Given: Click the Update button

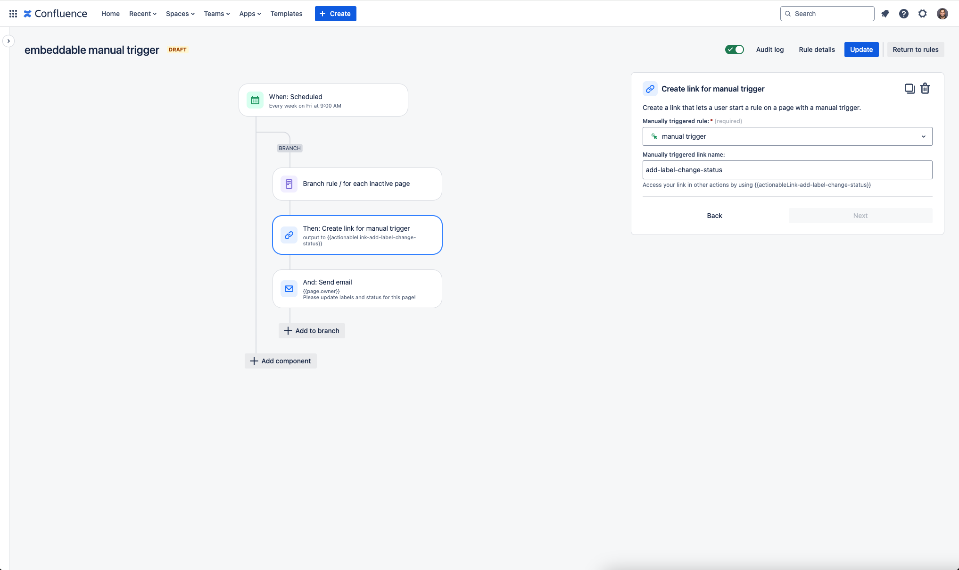Looking at the screenshot, I should coord(861,50).
